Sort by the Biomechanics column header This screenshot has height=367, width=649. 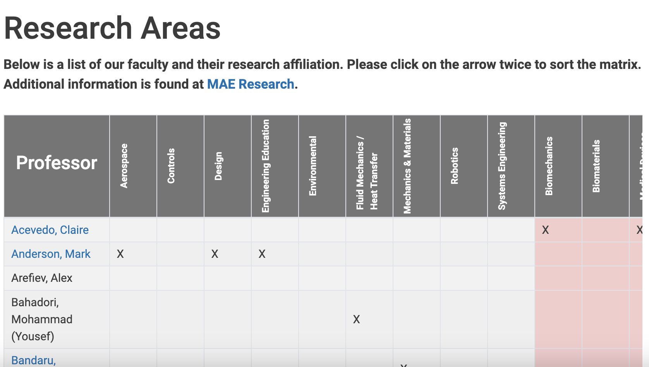[558, 166]
